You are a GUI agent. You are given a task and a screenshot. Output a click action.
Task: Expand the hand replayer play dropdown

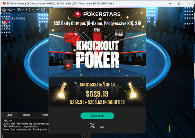coord(36,9)
